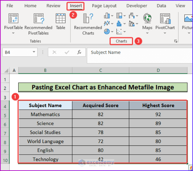193x171 pixels.
Task: Select column C header
Action: point(101,70)
